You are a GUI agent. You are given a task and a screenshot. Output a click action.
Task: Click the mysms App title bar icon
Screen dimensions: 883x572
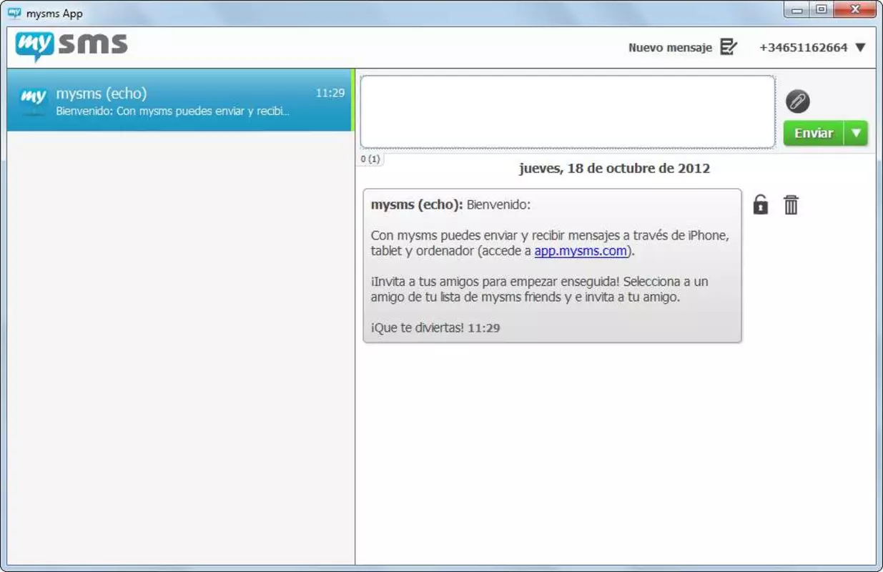14,13
